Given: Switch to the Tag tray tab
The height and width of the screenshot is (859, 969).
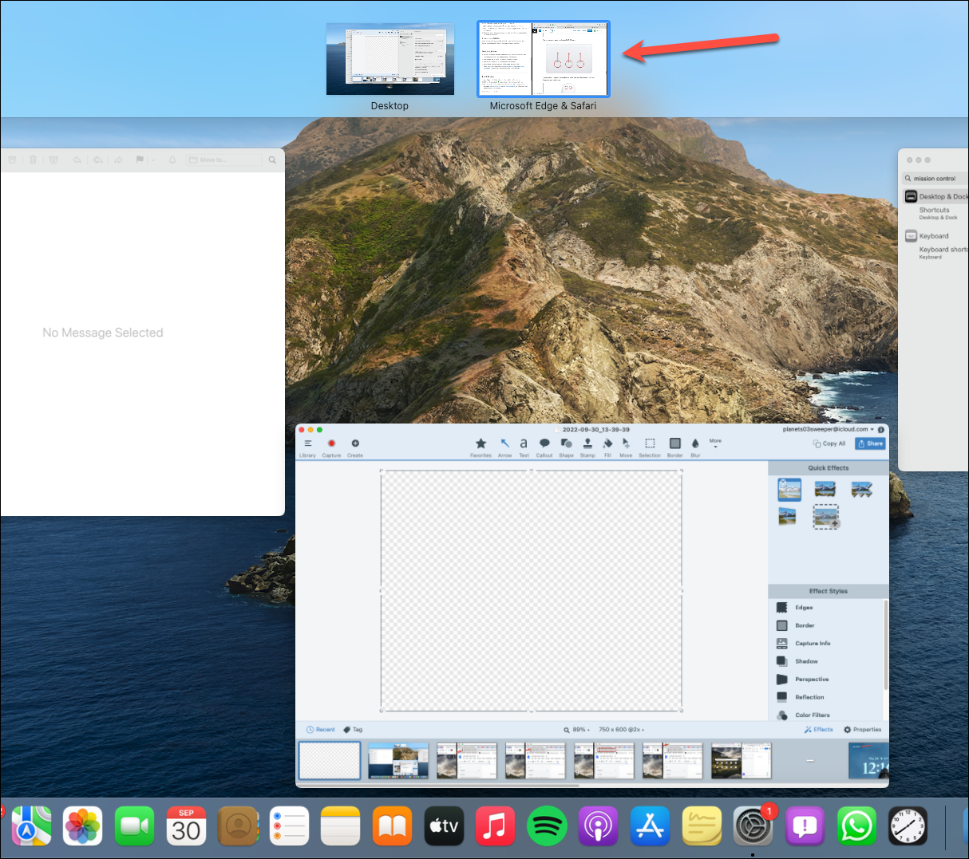Looking at the screenshot, I should (353, 730).
